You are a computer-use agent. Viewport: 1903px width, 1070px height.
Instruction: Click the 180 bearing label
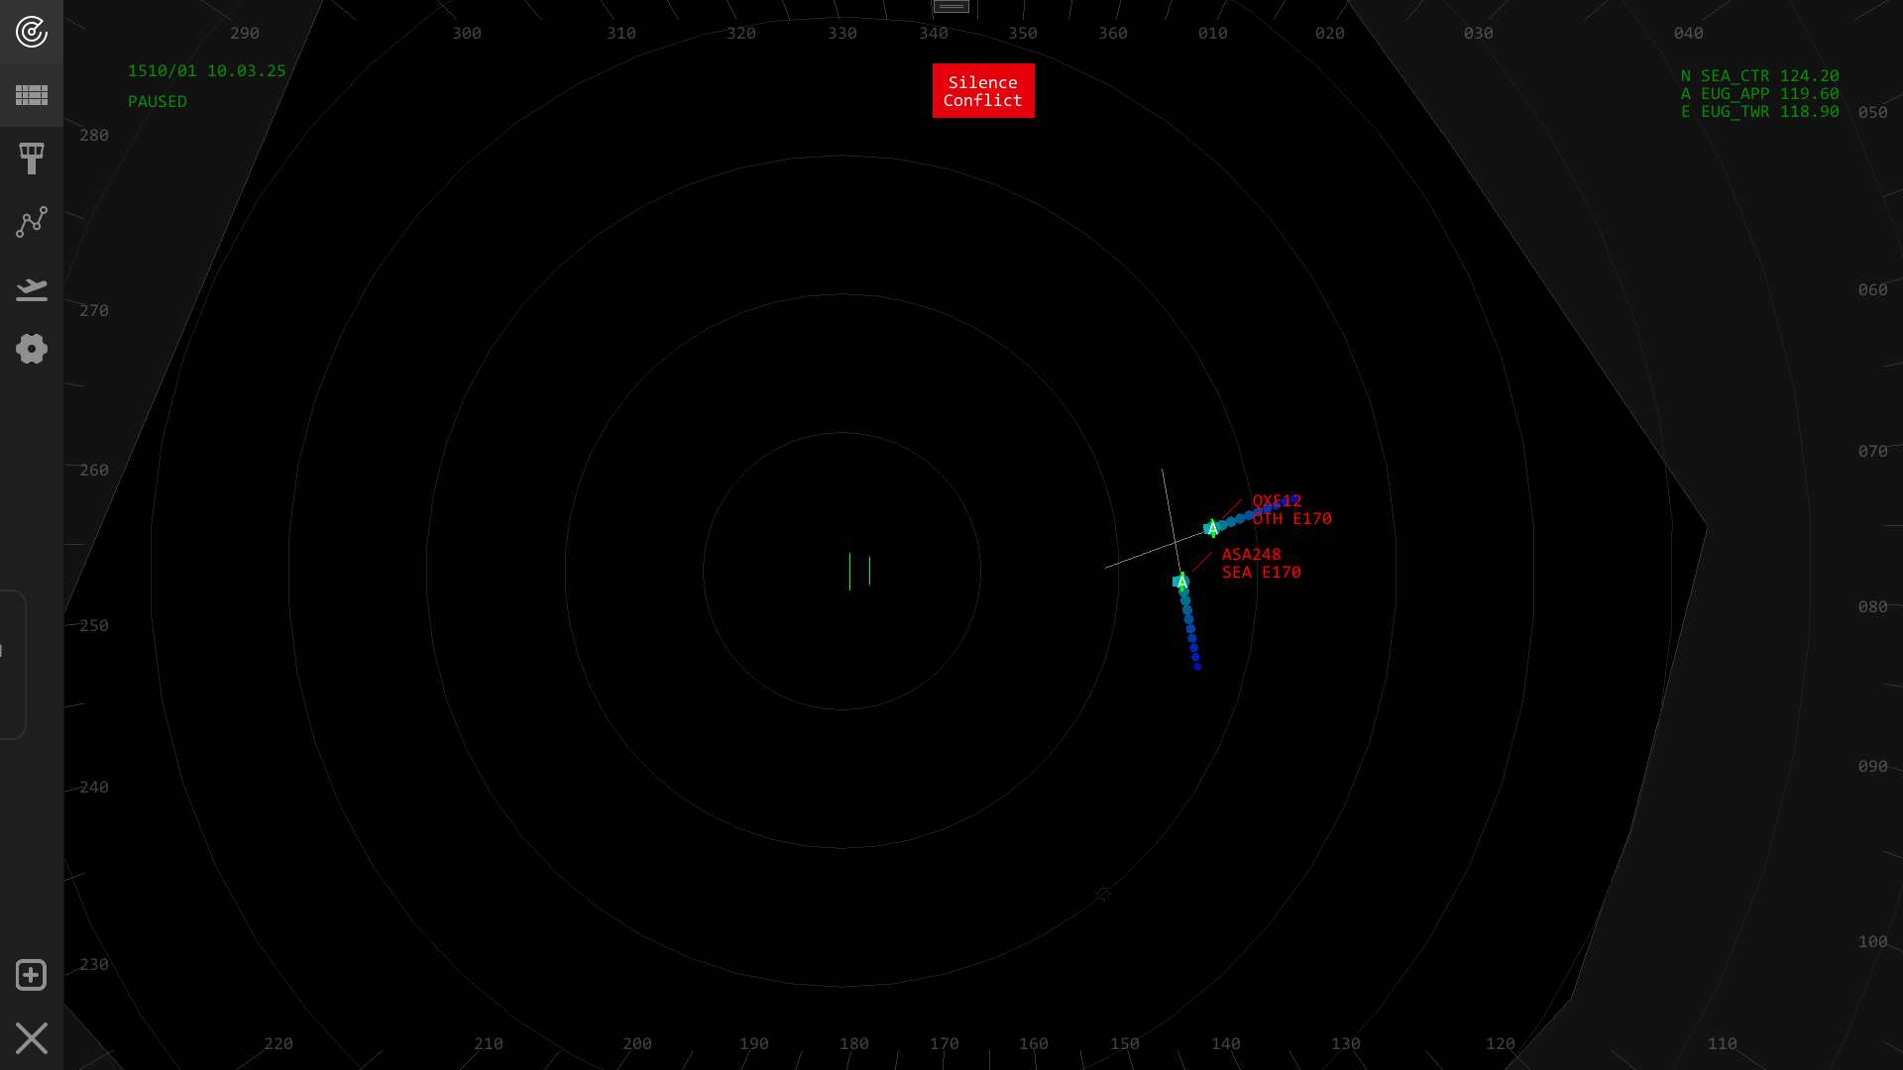coord(854,1044)
